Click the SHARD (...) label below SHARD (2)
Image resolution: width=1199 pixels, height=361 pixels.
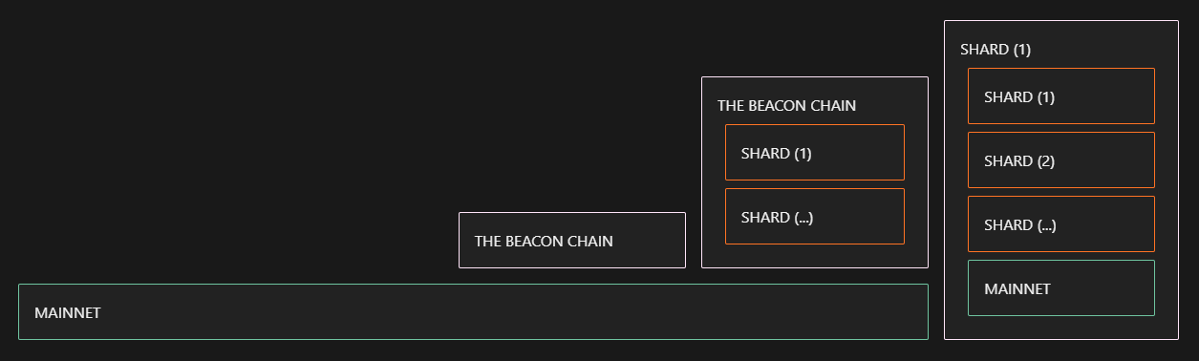[1020, 224]
